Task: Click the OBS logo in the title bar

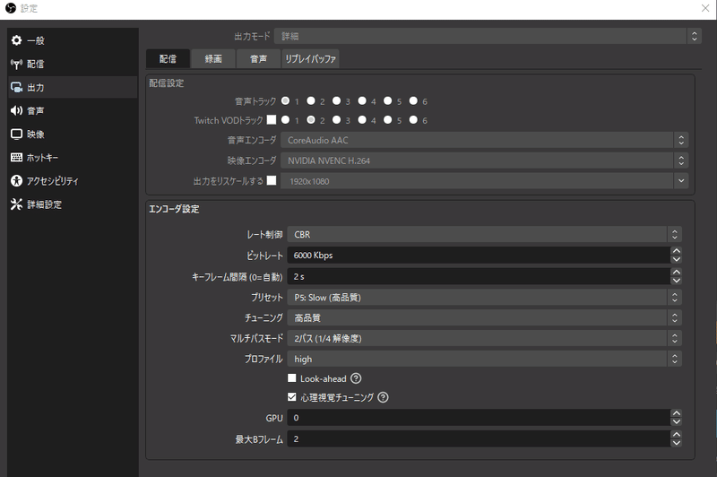Action: point(11,8)
